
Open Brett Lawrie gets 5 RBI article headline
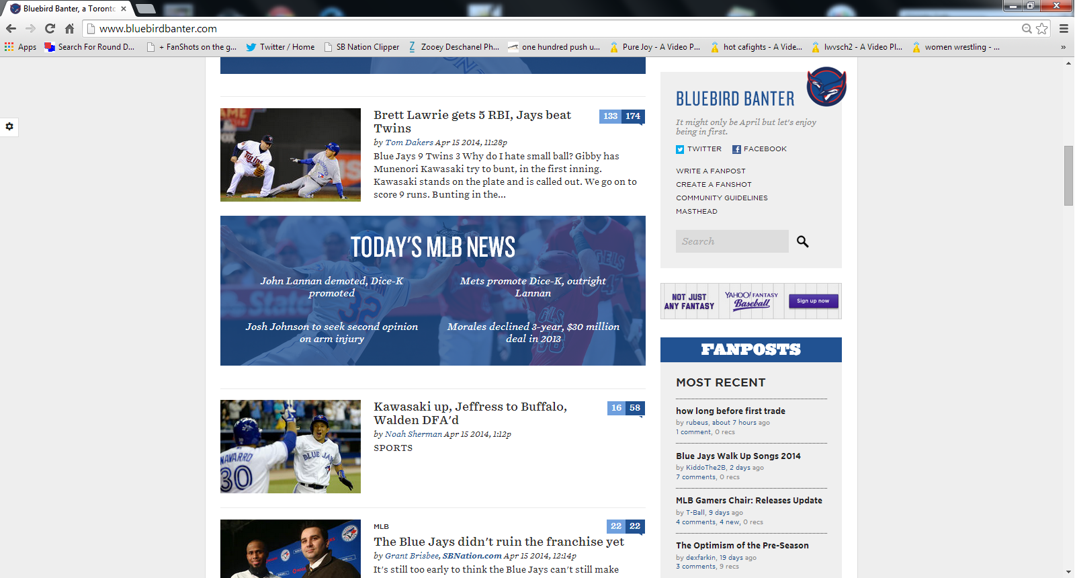tap(472, 122)
